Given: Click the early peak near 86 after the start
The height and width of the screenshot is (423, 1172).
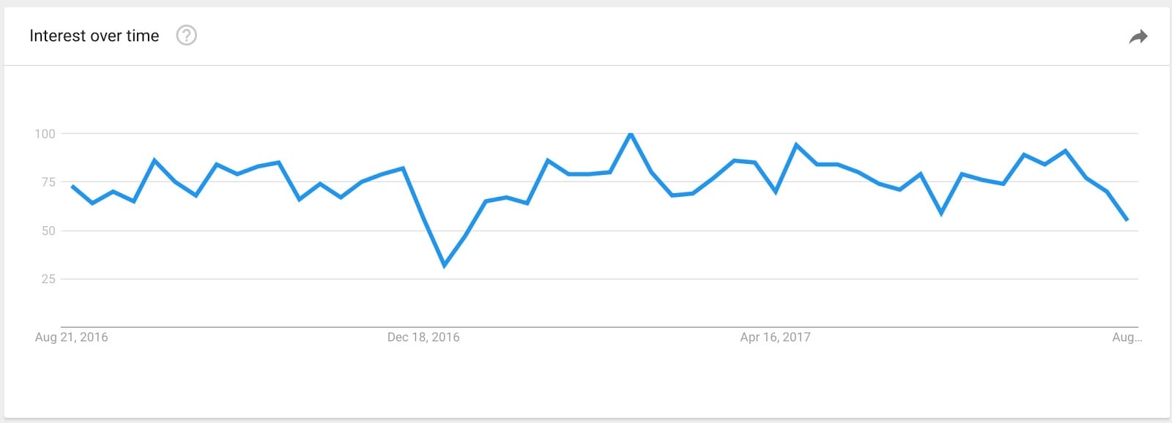Looking at the screenshot, I should pyautogui.click(x=155, y=160).
